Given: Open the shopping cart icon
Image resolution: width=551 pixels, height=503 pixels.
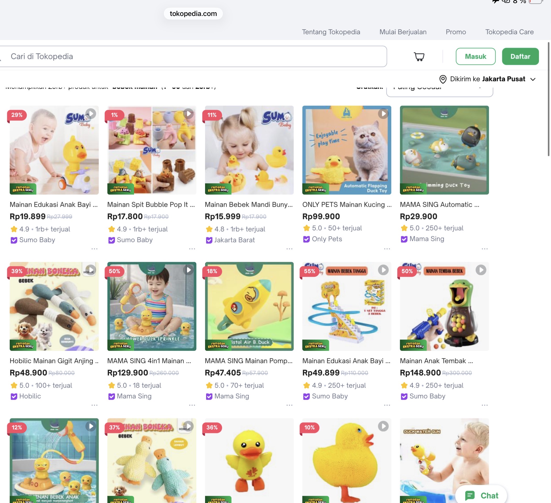Looking at the screenshot, I should pos(419,56).
